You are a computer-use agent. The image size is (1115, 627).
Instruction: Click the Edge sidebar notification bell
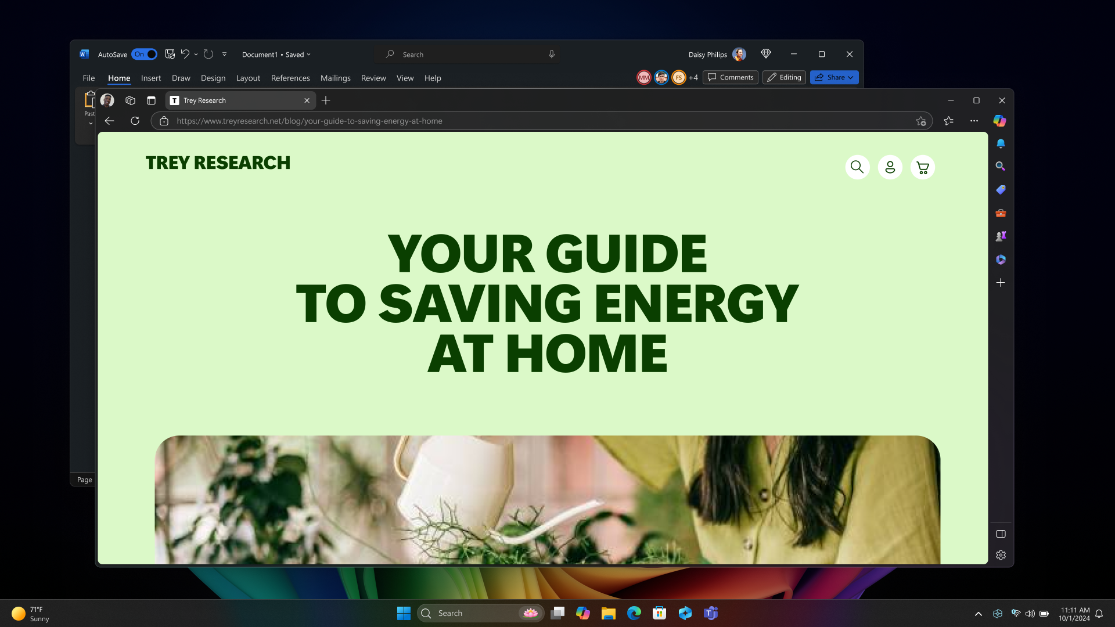[1001, 143]
